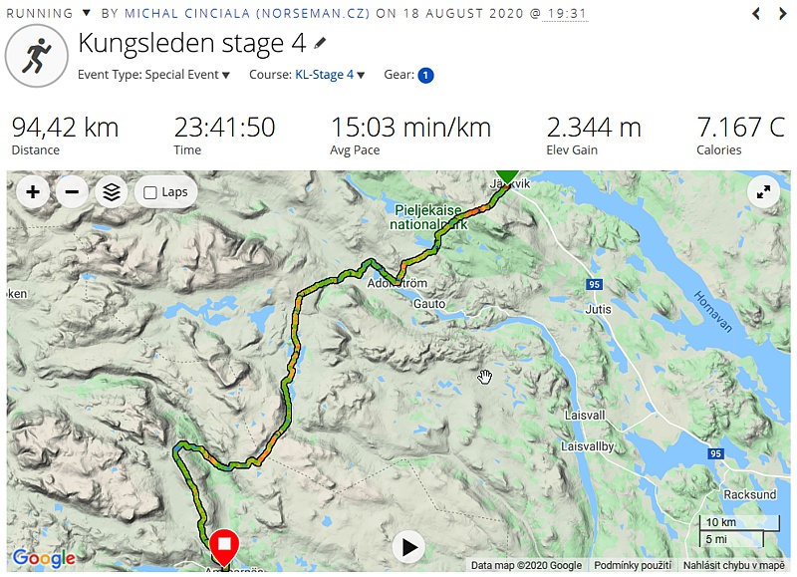
Task: Show the Gear count badge
Action: [425, 75]
